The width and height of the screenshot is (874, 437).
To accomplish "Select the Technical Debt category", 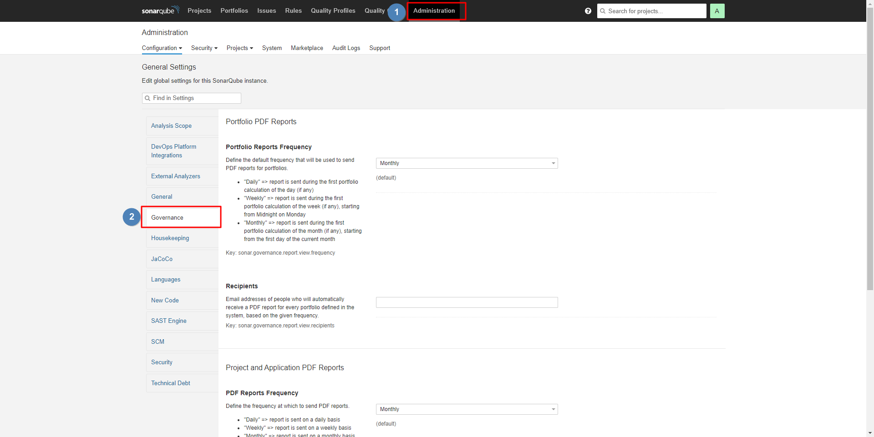I will pyautogui.click(x=171, y=383).
